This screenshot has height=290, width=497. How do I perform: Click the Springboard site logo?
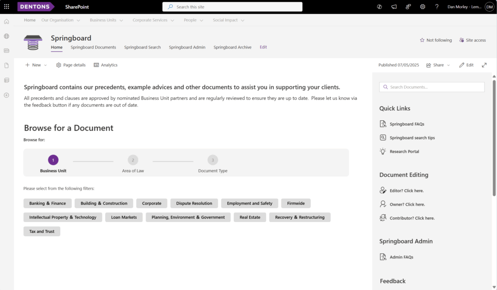coord(33,43)
